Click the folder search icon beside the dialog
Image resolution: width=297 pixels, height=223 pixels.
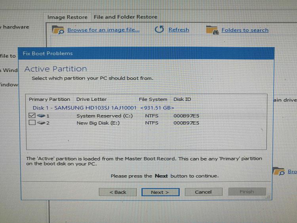point(279,171)
